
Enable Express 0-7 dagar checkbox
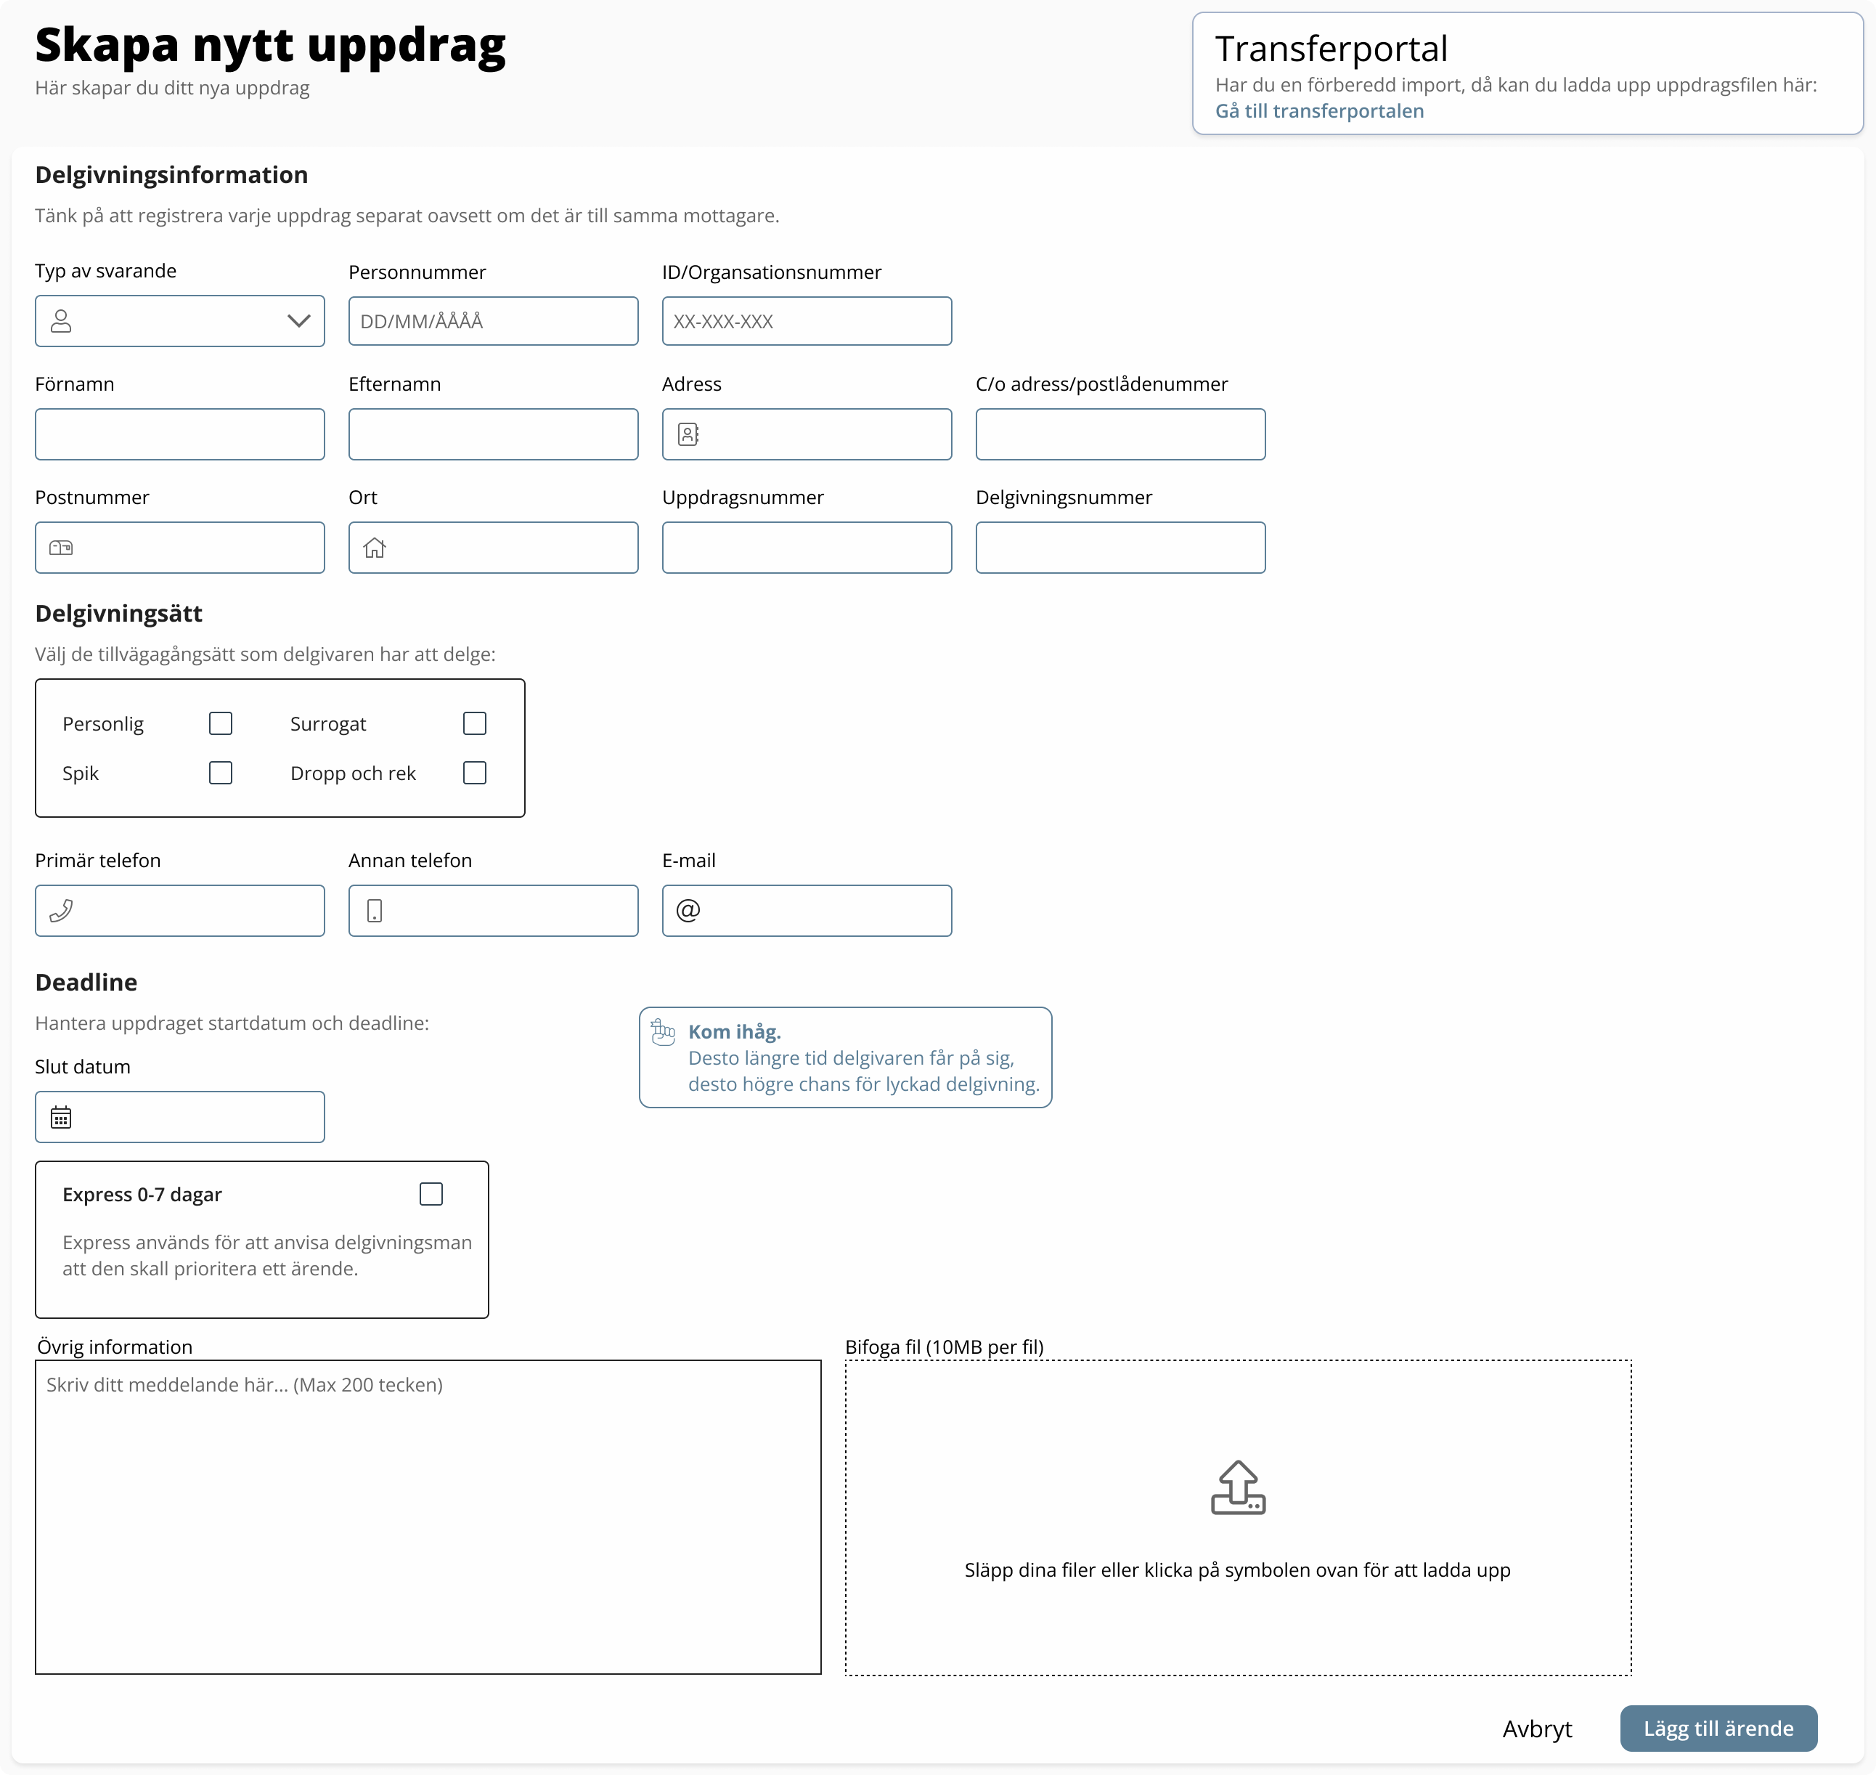tap(431, 1194)
